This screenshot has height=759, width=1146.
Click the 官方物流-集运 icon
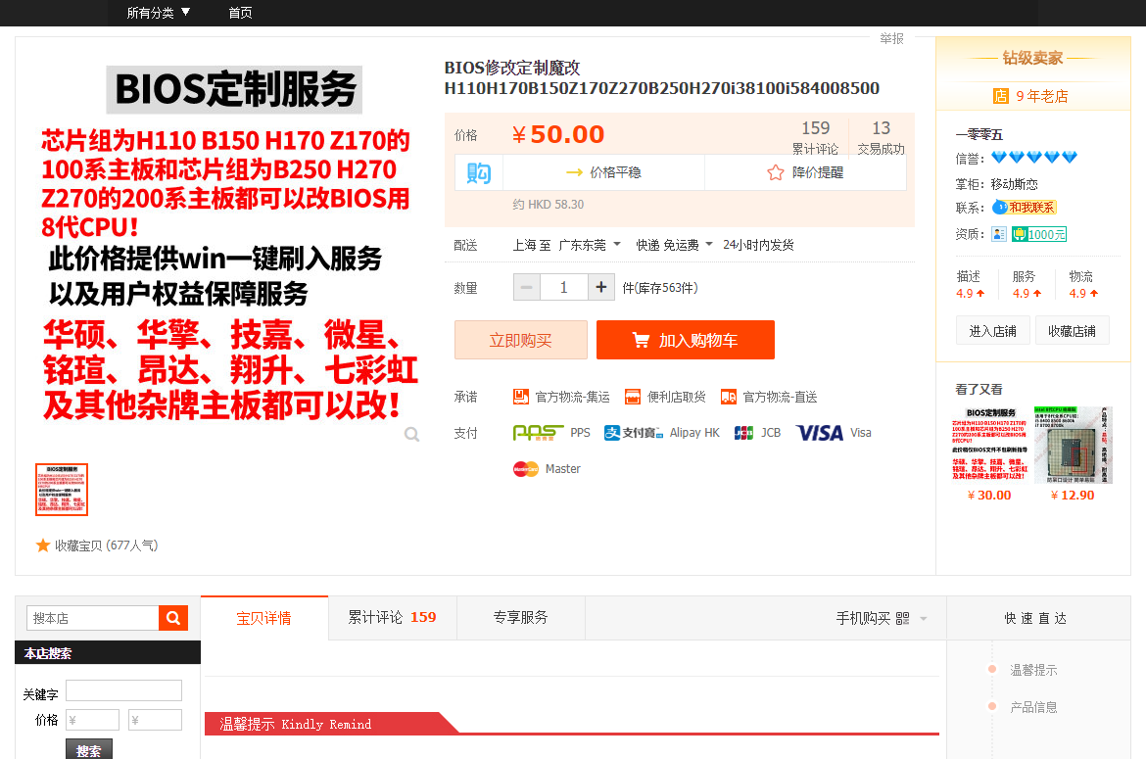[x=520, y=397]
